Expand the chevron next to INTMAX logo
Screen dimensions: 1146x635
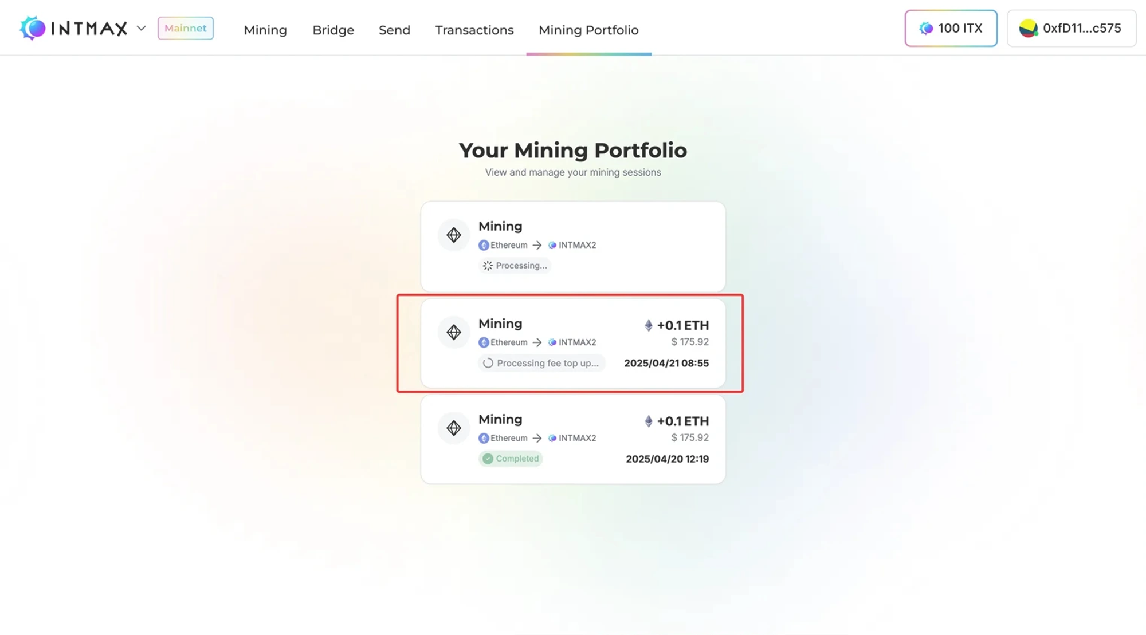click(141, 28)
